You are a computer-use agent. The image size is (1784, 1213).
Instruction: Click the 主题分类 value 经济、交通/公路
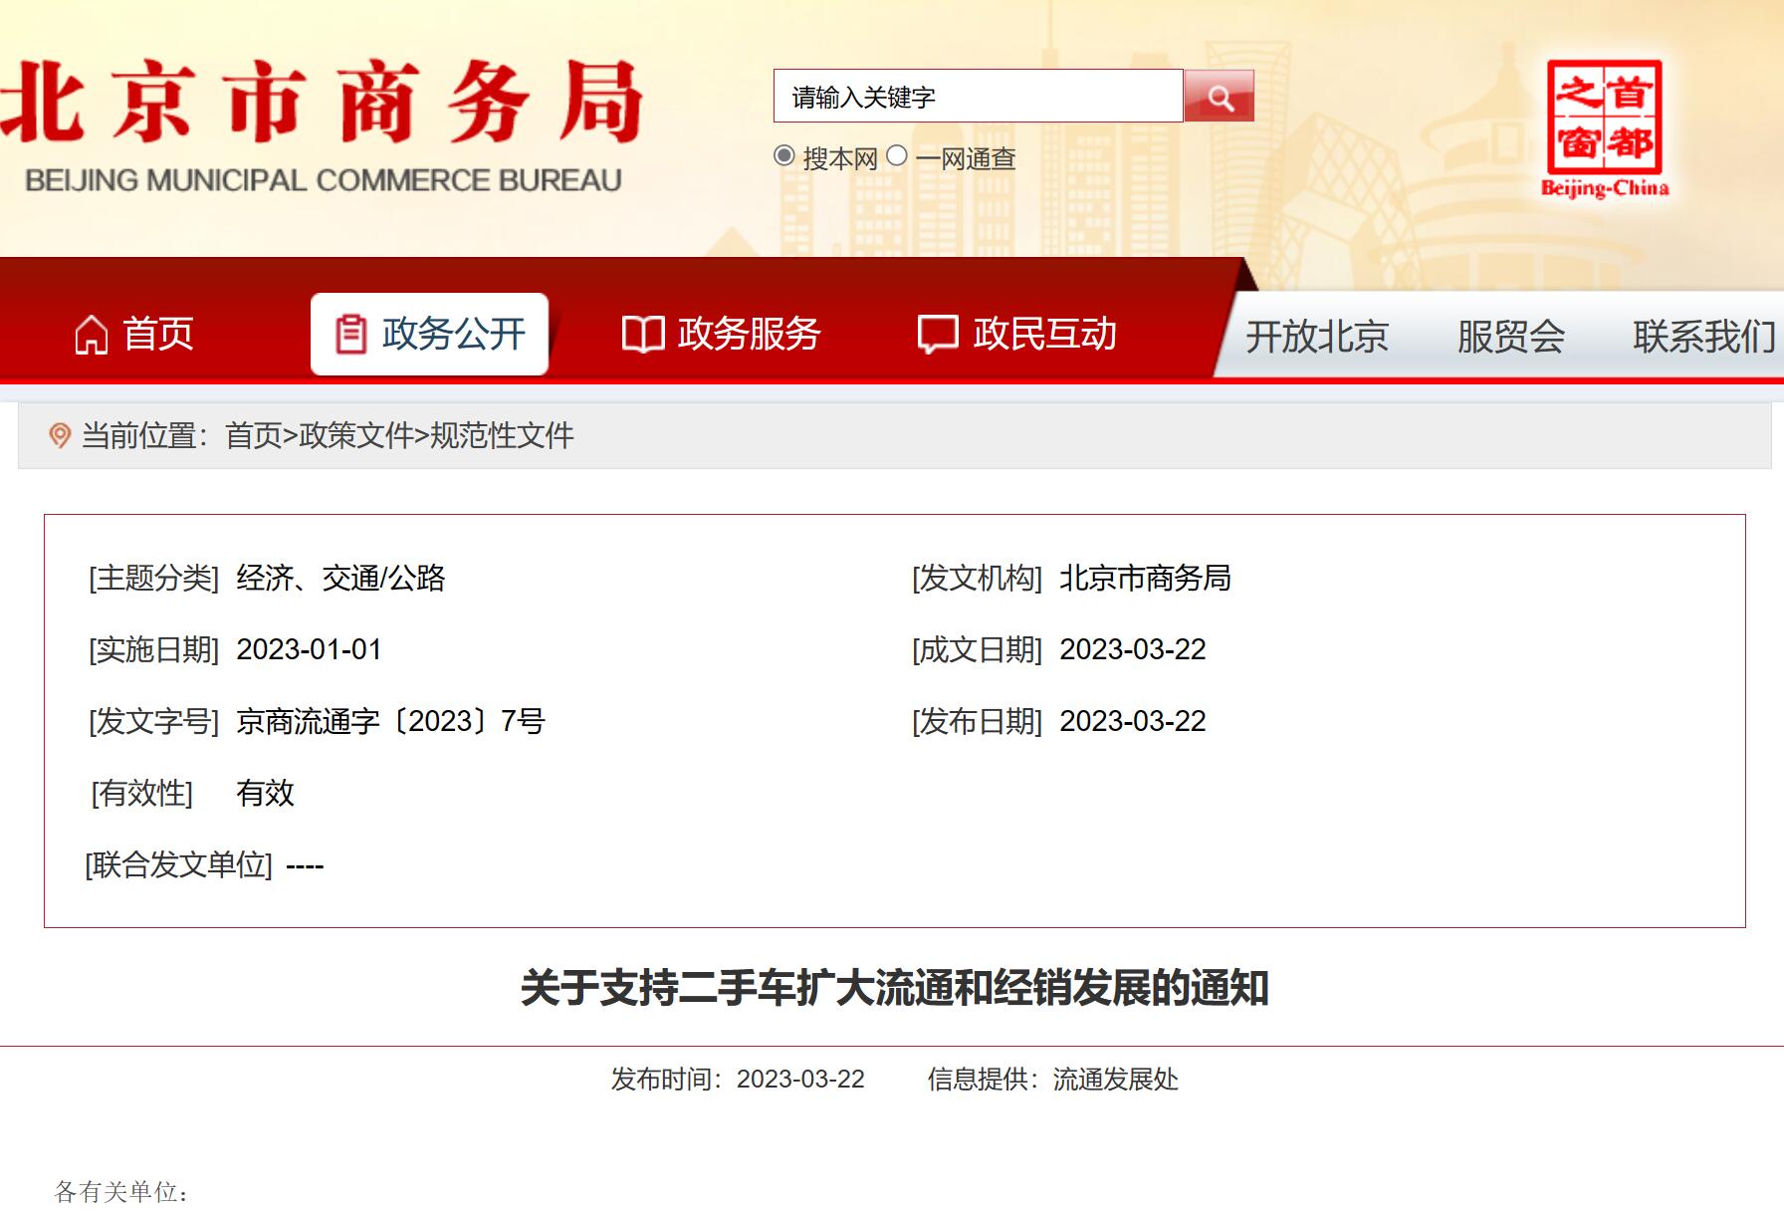[x=341, y=578]
